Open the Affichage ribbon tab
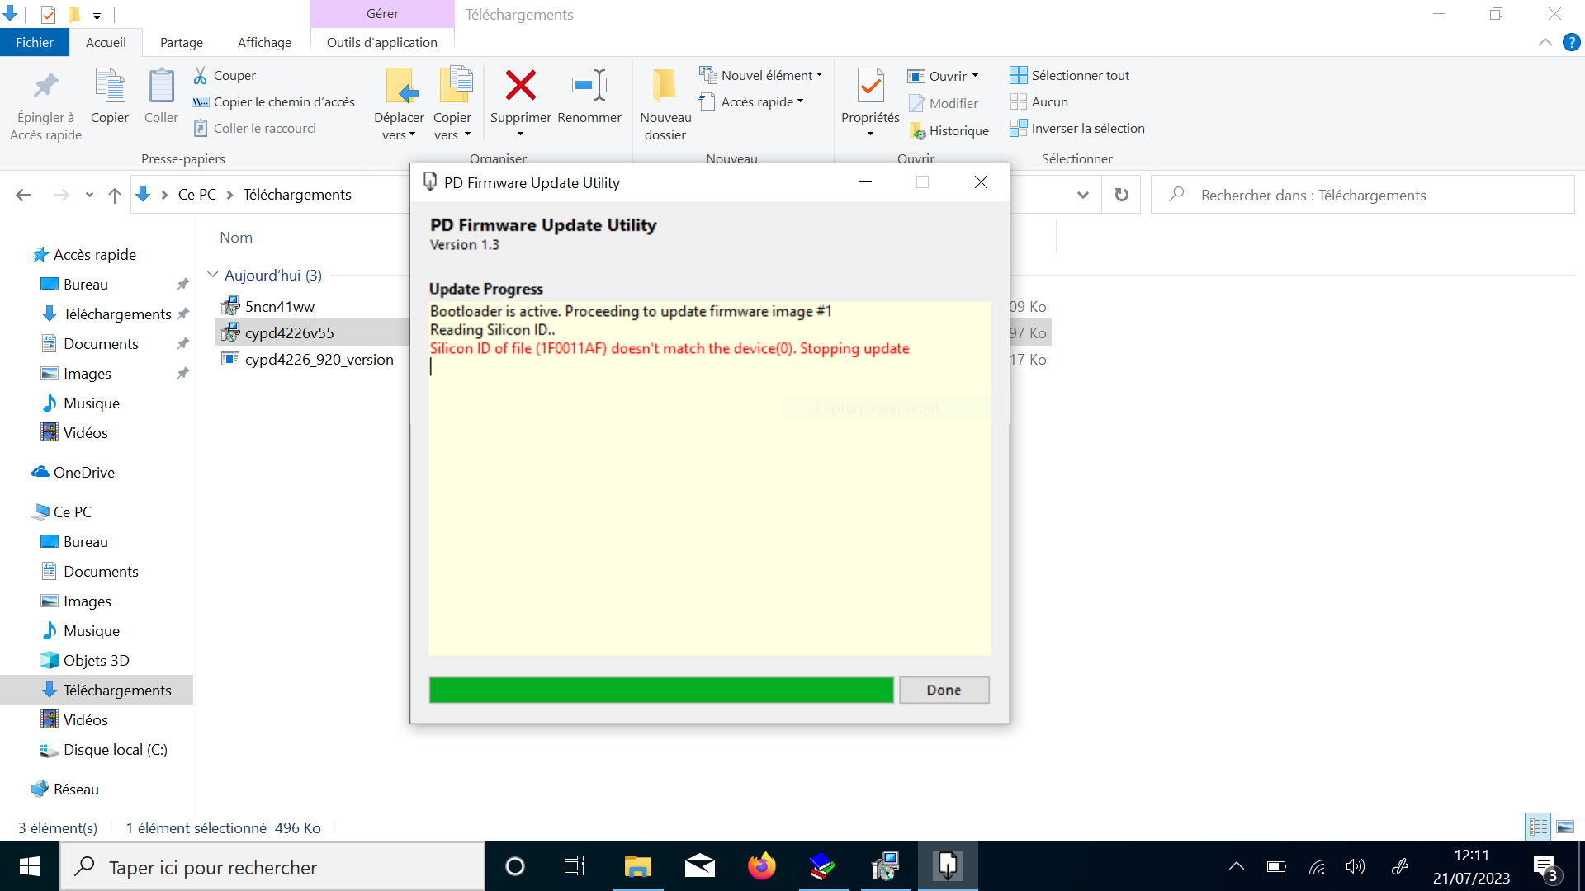This screenshot has width=1585, height=891. (264, 42)
